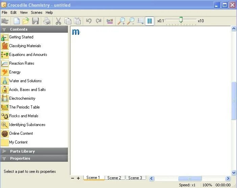This screenshot has width=237, height=188.
Task: Open The Periodic Table folder icon
Action: 5,107
